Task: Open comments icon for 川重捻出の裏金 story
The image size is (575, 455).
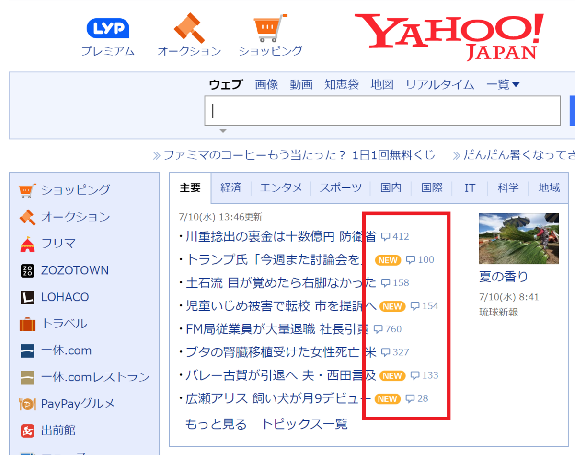Action: pos(386,237)
